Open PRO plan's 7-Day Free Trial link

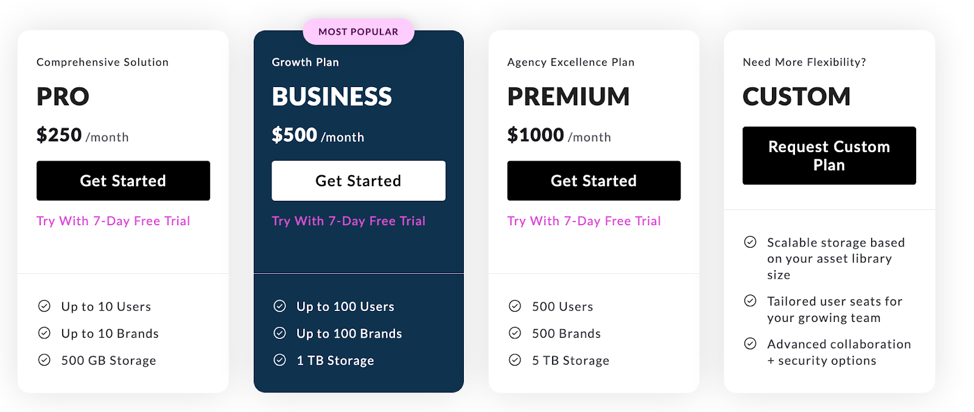click(113, 221)
